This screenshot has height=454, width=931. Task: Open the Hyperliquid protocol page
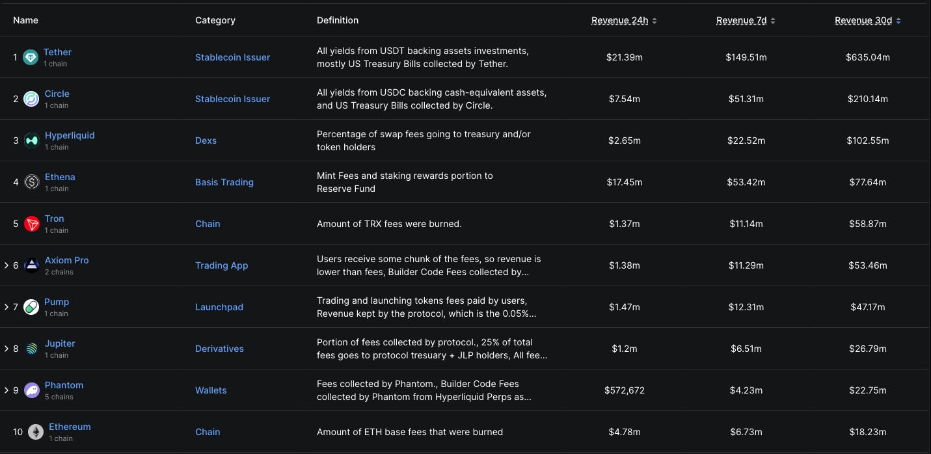tap(70, 135)
